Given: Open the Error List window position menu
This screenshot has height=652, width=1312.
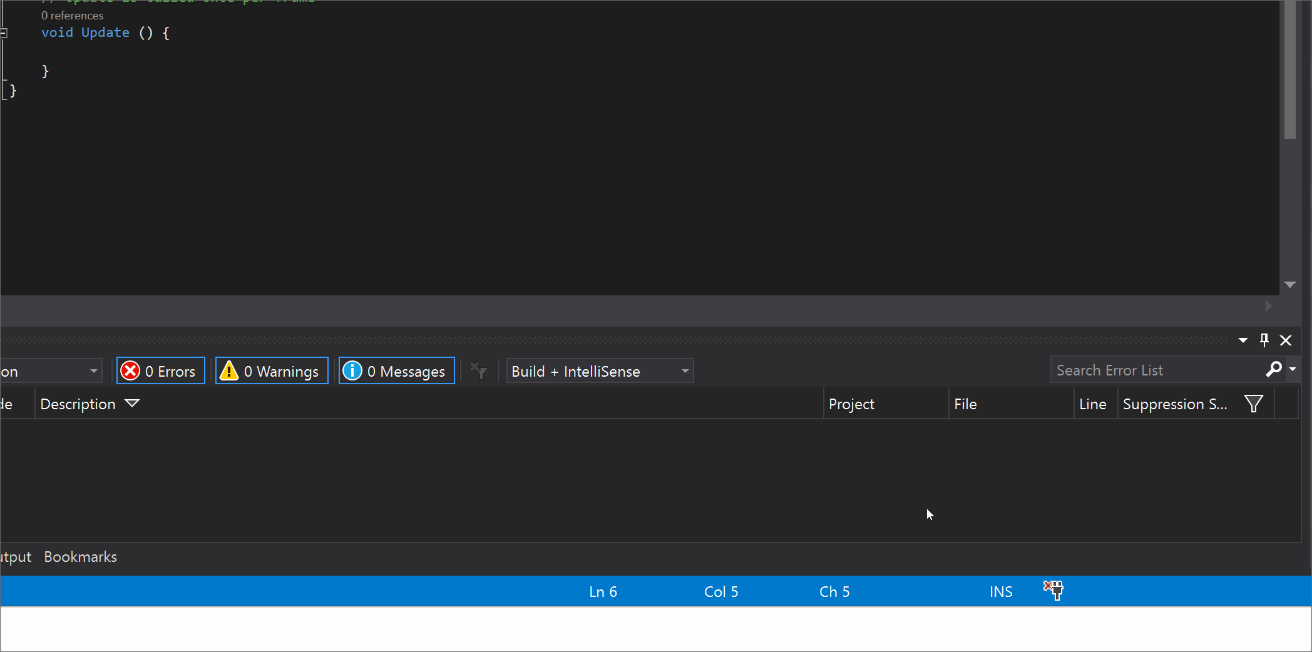Looking at the screenshot, I should [x=1242, y=340].
